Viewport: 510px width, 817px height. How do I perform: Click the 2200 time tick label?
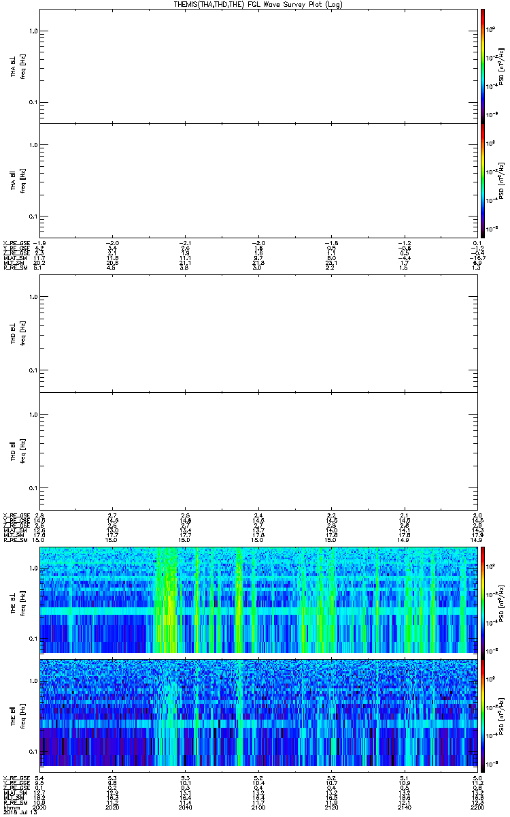tap(477, 807)
